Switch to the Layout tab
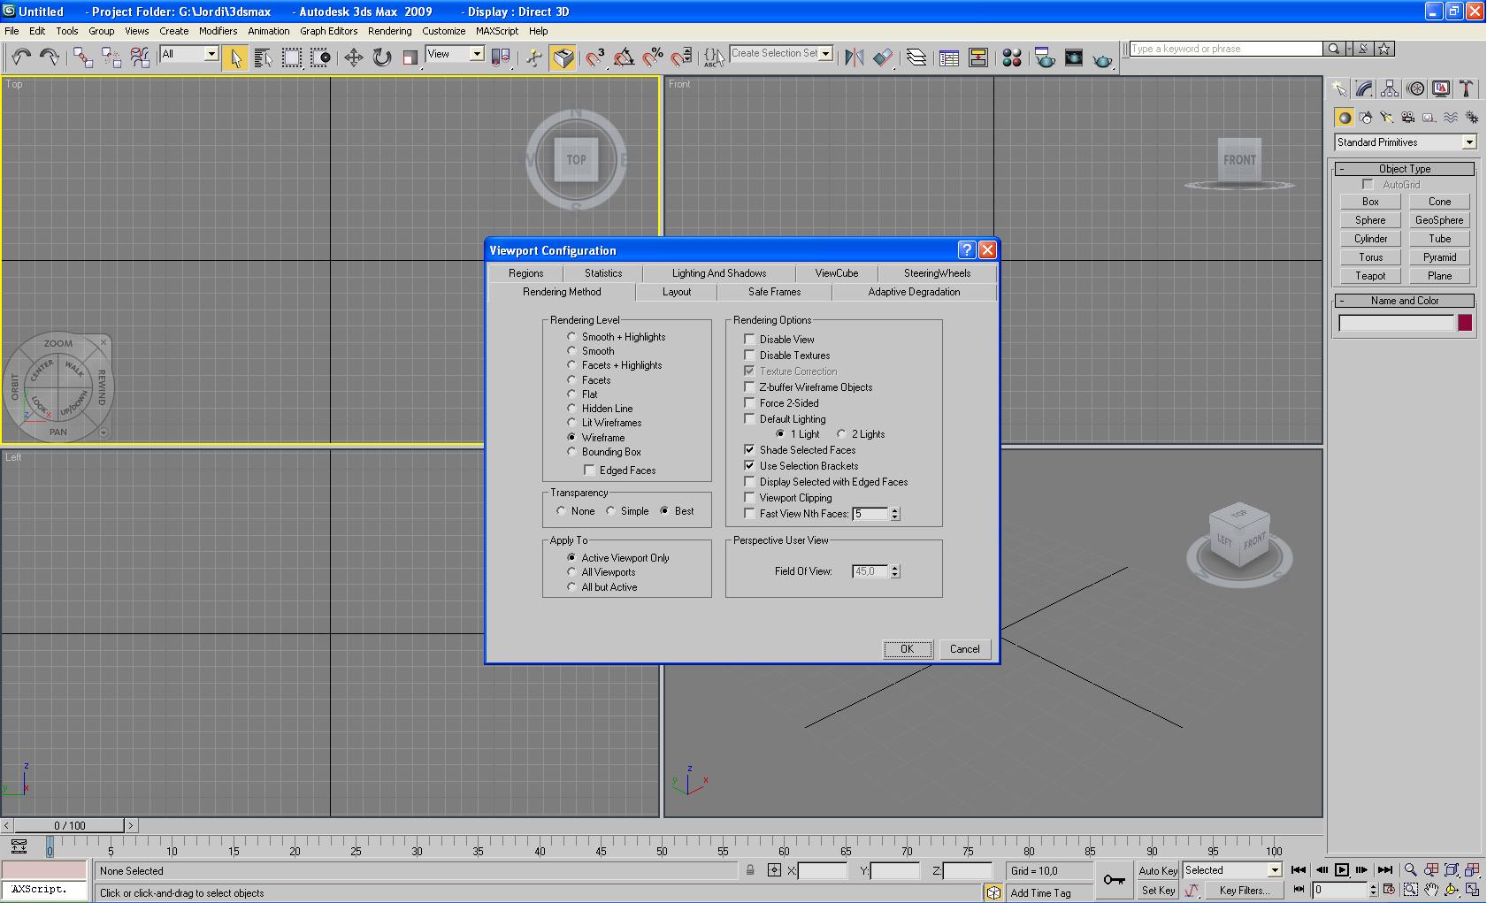 coord(677,292)
